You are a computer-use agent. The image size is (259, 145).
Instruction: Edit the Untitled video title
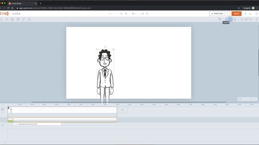click(16, 14)
